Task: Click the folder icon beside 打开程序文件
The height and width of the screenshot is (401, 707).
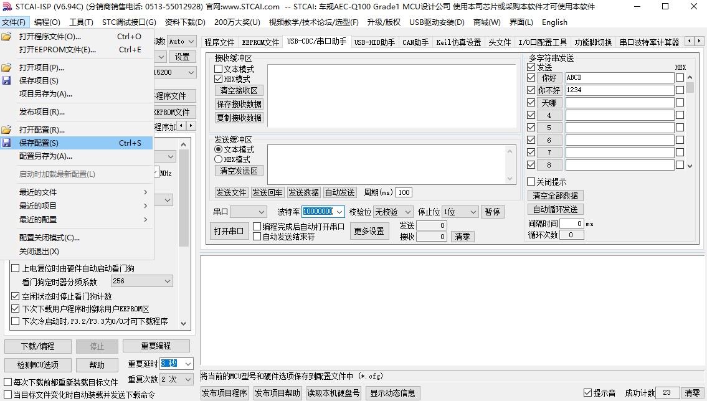Action: (x=6, y=37)
